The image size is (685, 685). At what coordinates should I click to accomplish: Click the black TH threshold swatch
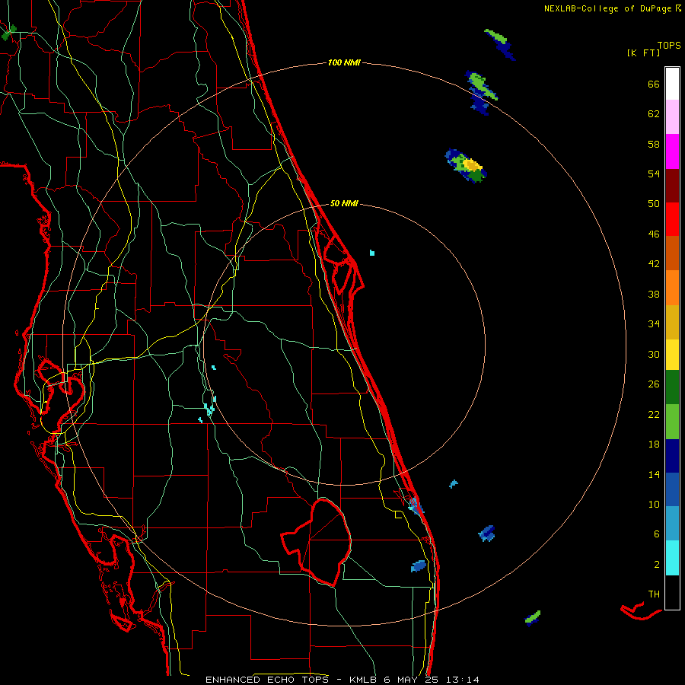pyautogui.click(x=672, y=592)
